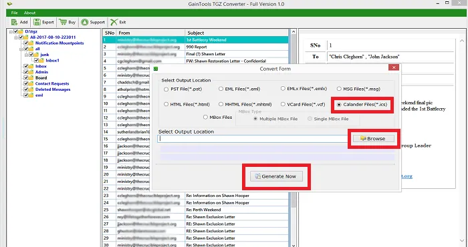This screenshot has height=247, width=468.
Task: Click the Board folder icon in the tree
Action: tap(31, 77)
